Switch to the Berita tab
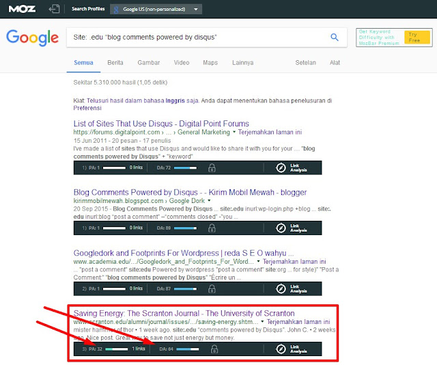Image resolution: width=437 pixels, height=365 pixels. [x=115, y=62]
